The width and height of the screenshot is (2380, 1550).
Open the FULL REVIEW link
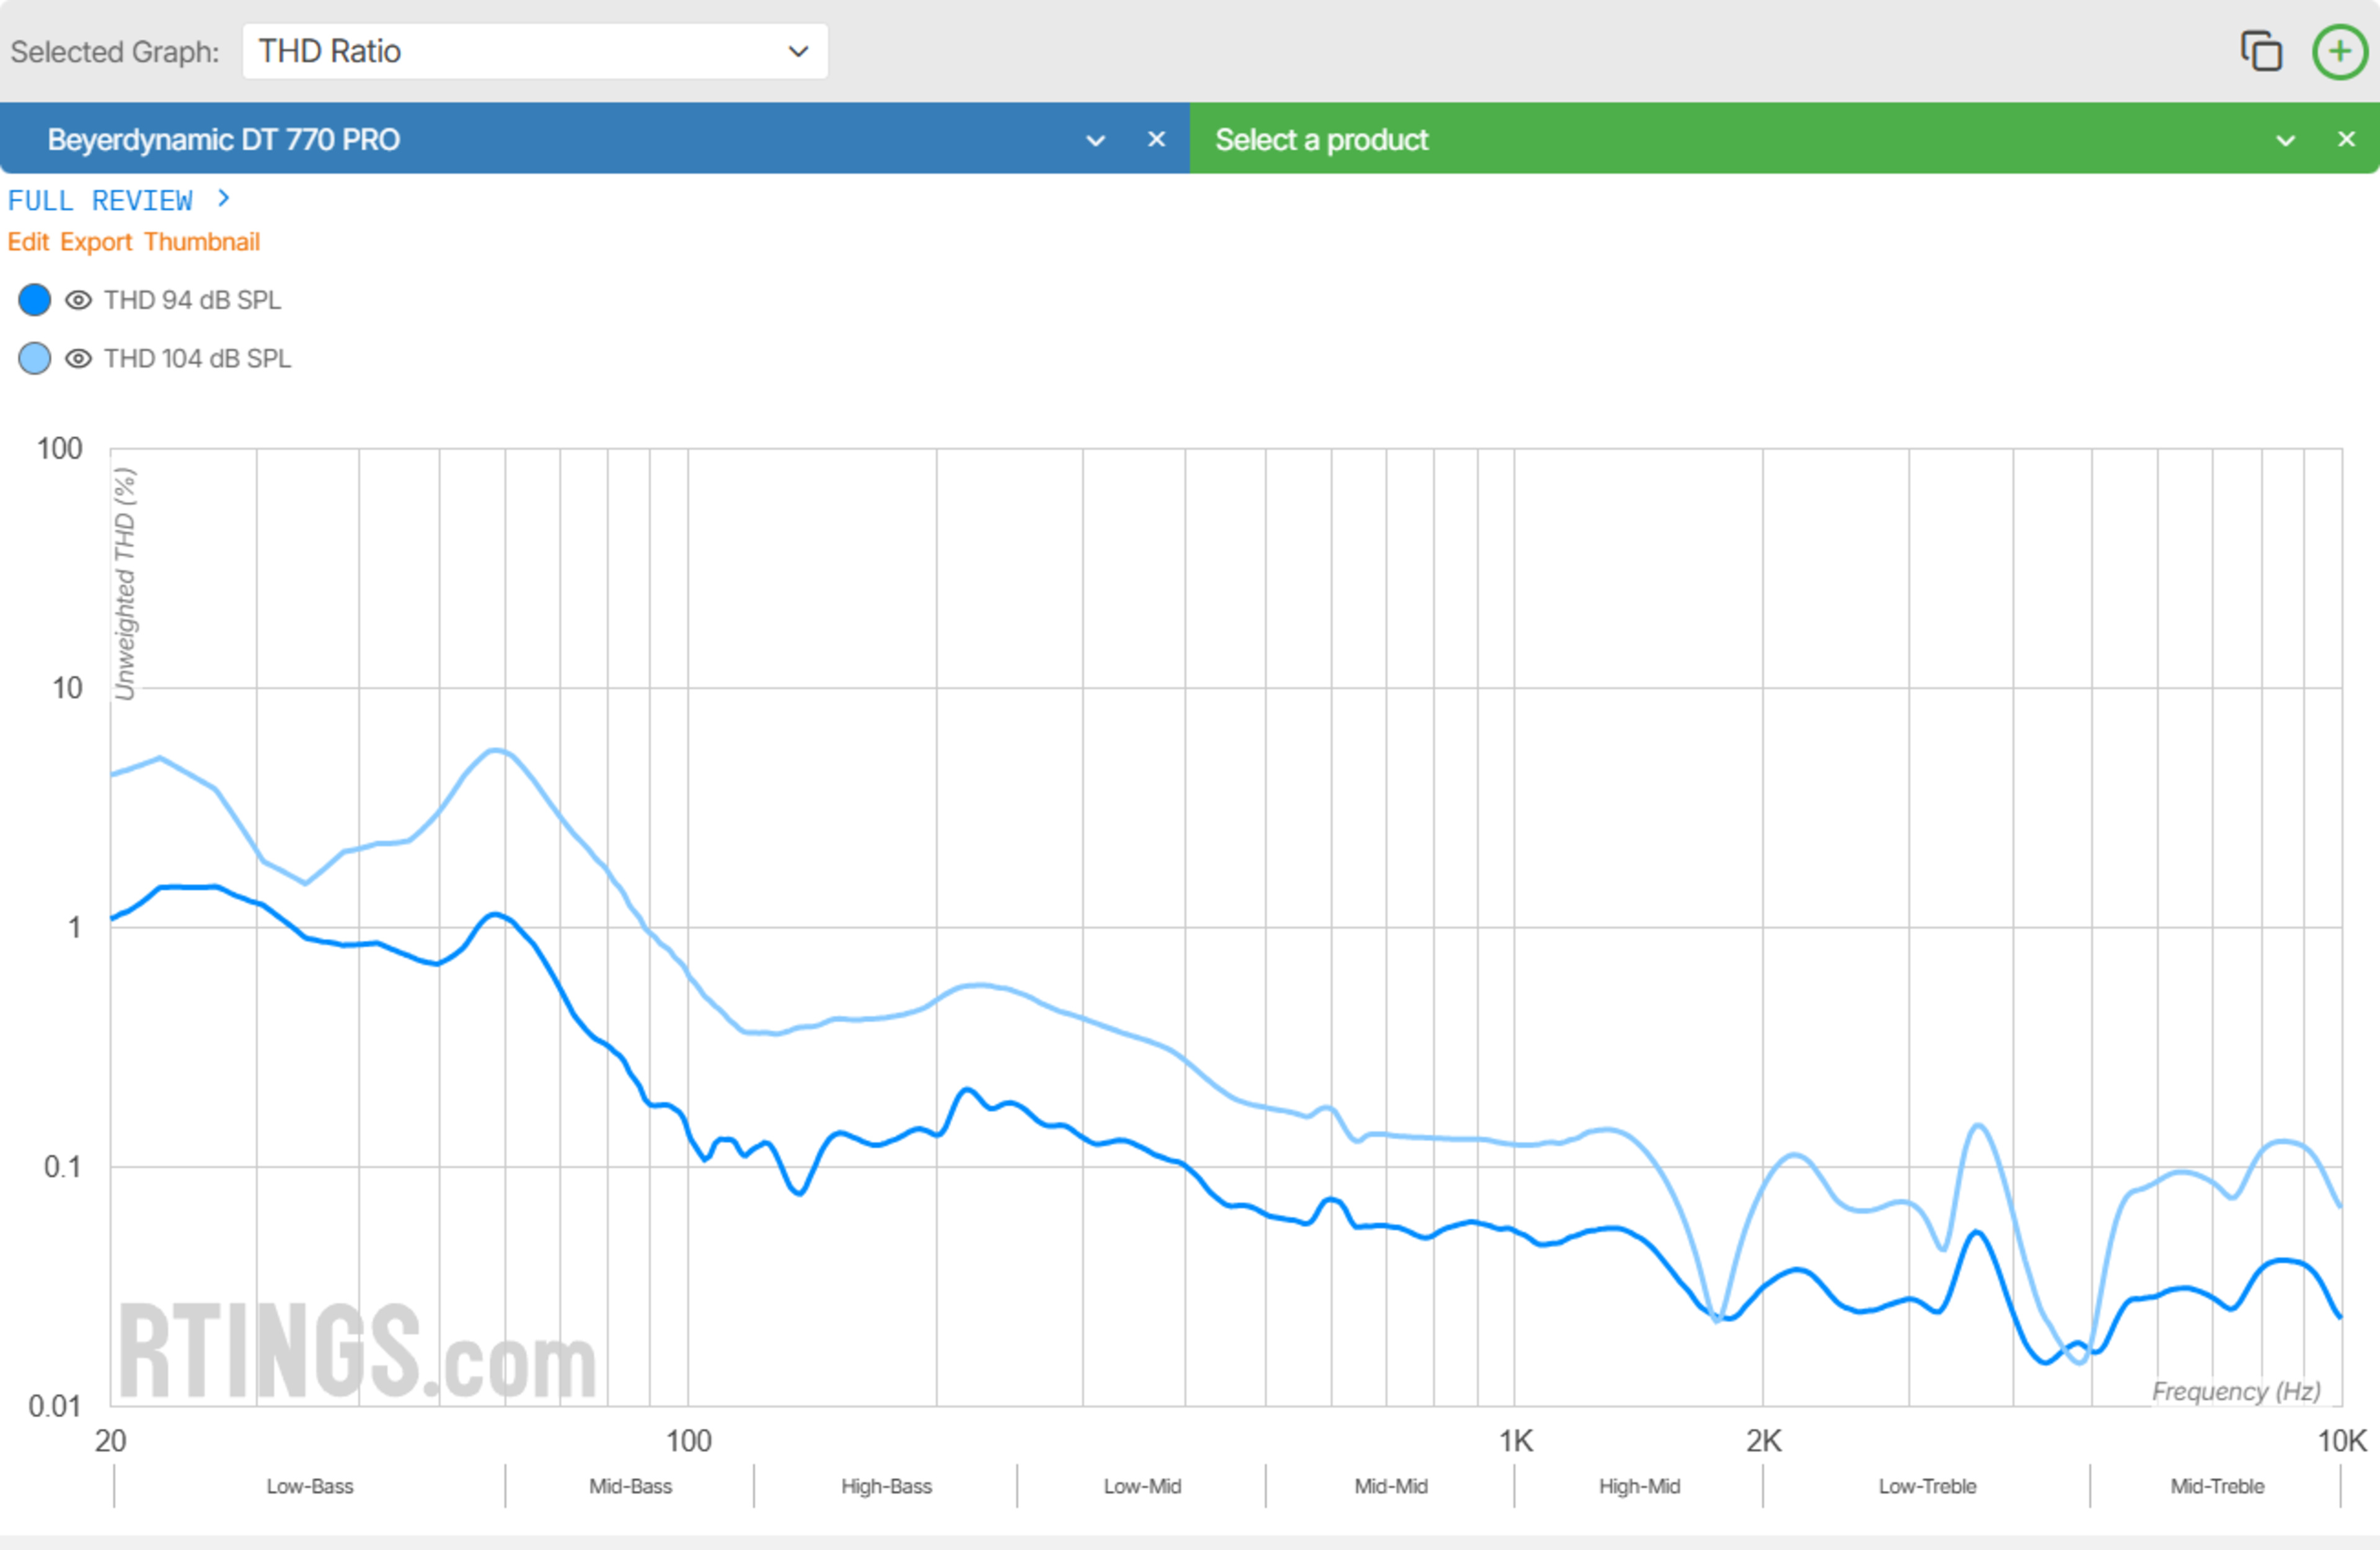(100, 201)
